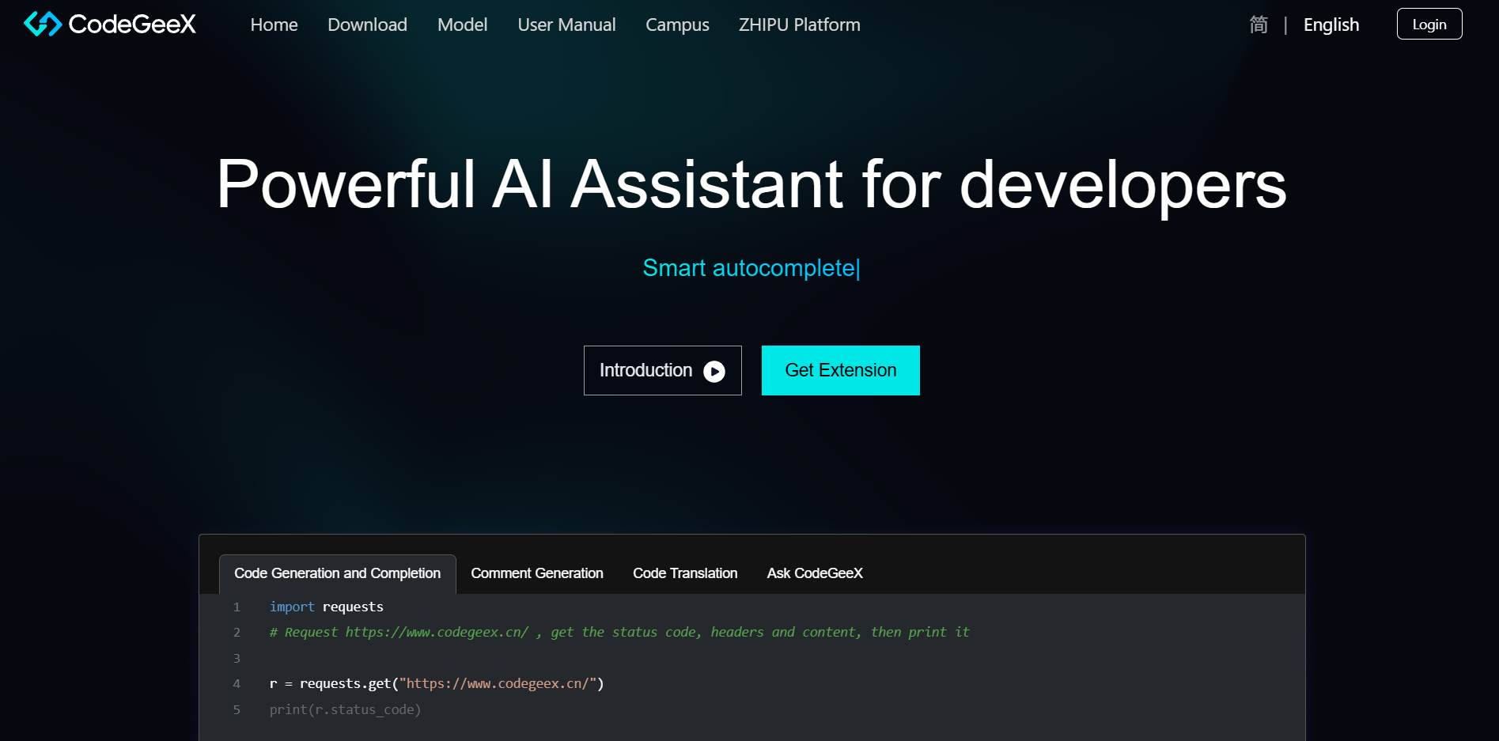
Task: Select the English language option
Action: 1331,25
